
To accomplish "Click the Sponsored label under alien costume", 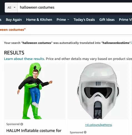I will 13,124.
